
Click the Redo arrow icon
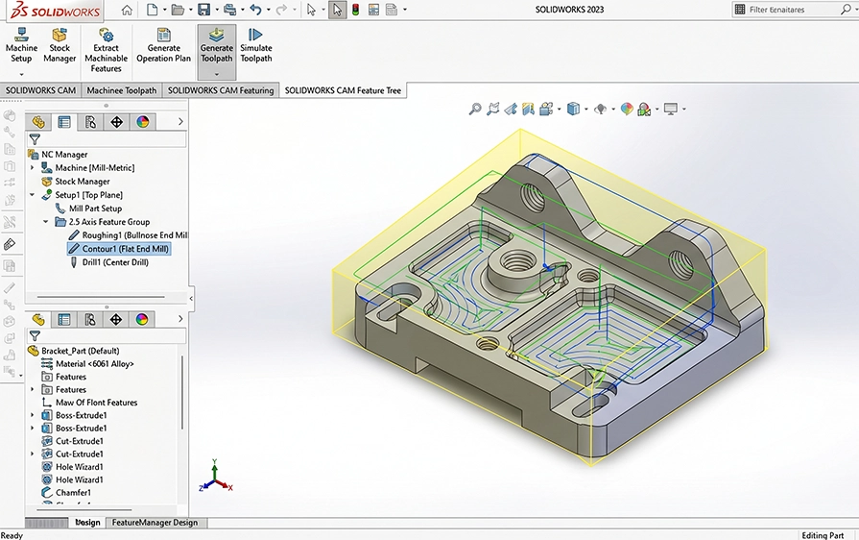click(x=281, y=10)
